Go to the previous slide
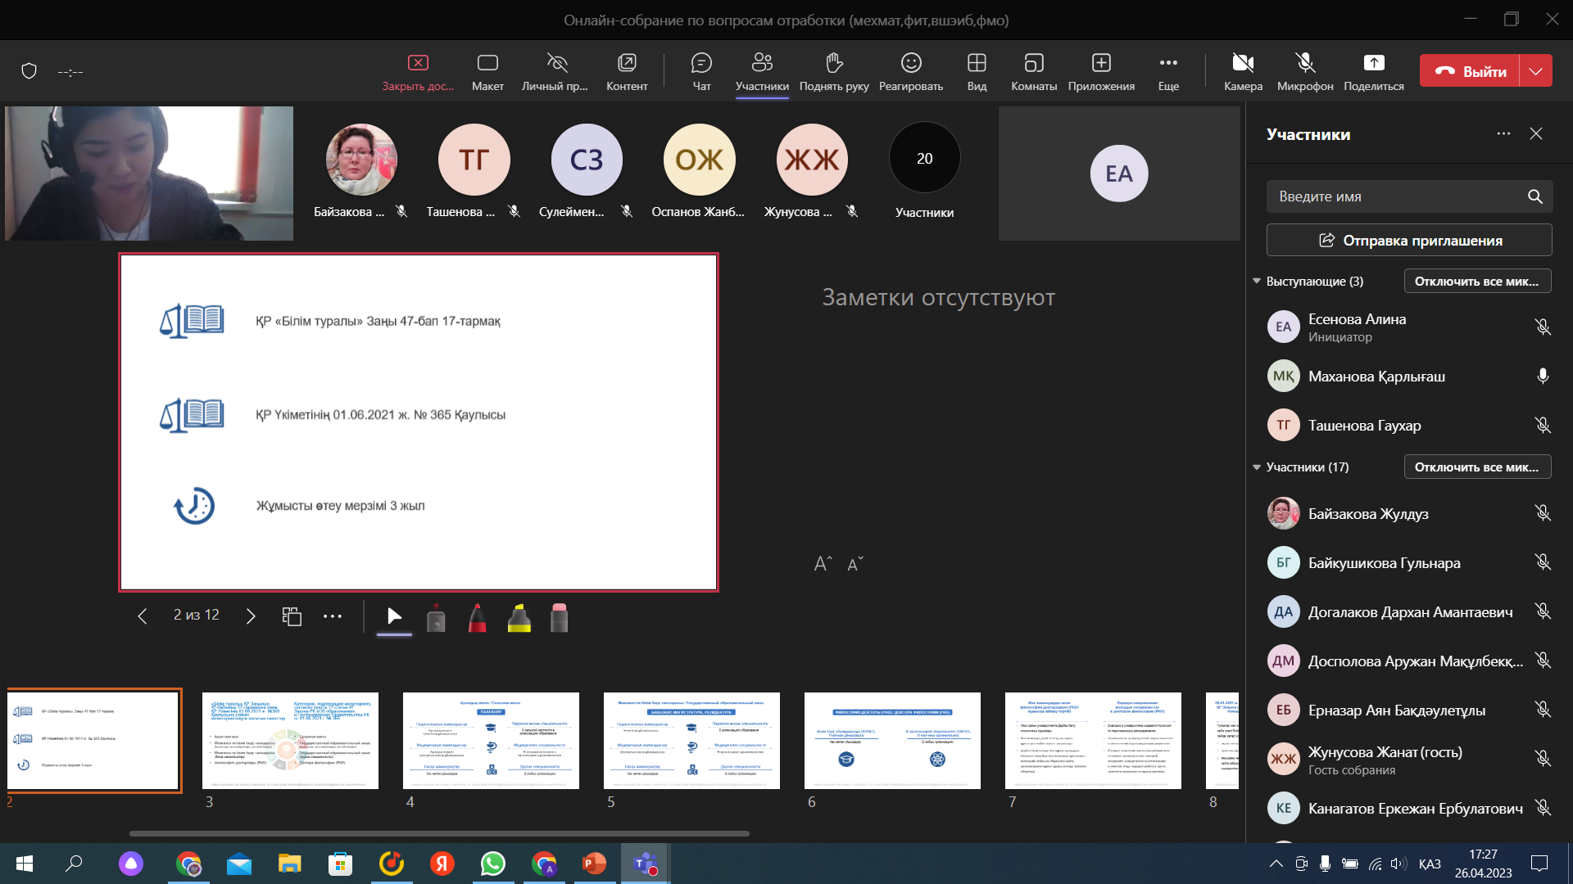Image resolution: width=1573 pixels, height=884 pixels. (x=143, y=616)
